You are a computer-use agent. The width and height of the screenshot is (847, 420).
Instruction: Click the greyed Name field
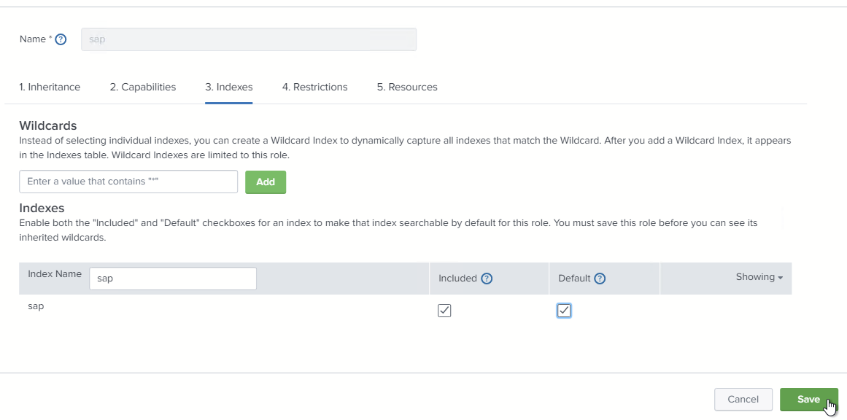248,39
